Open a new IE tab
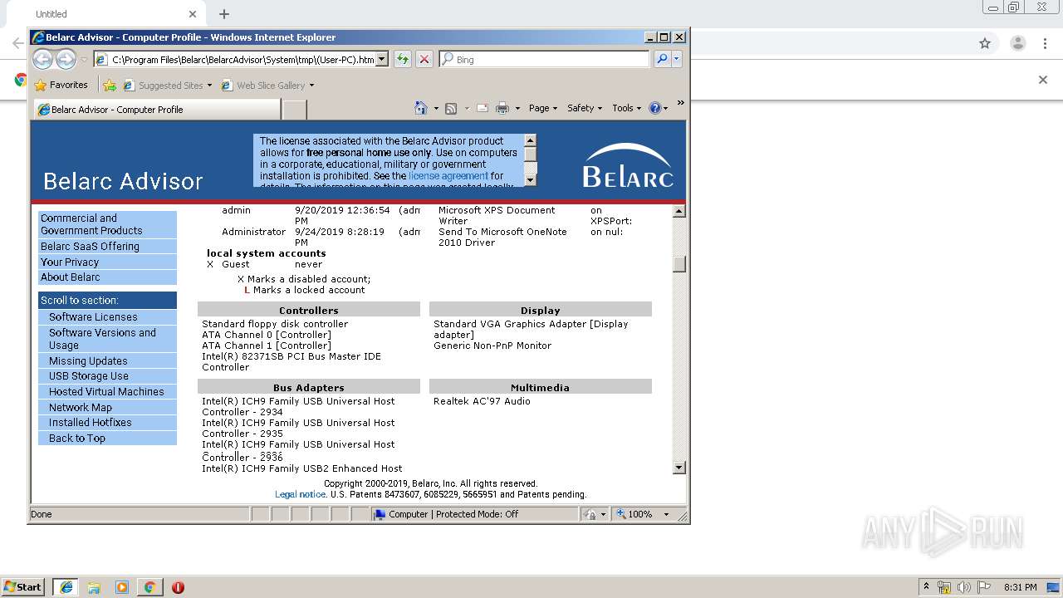 click(295, 109)
